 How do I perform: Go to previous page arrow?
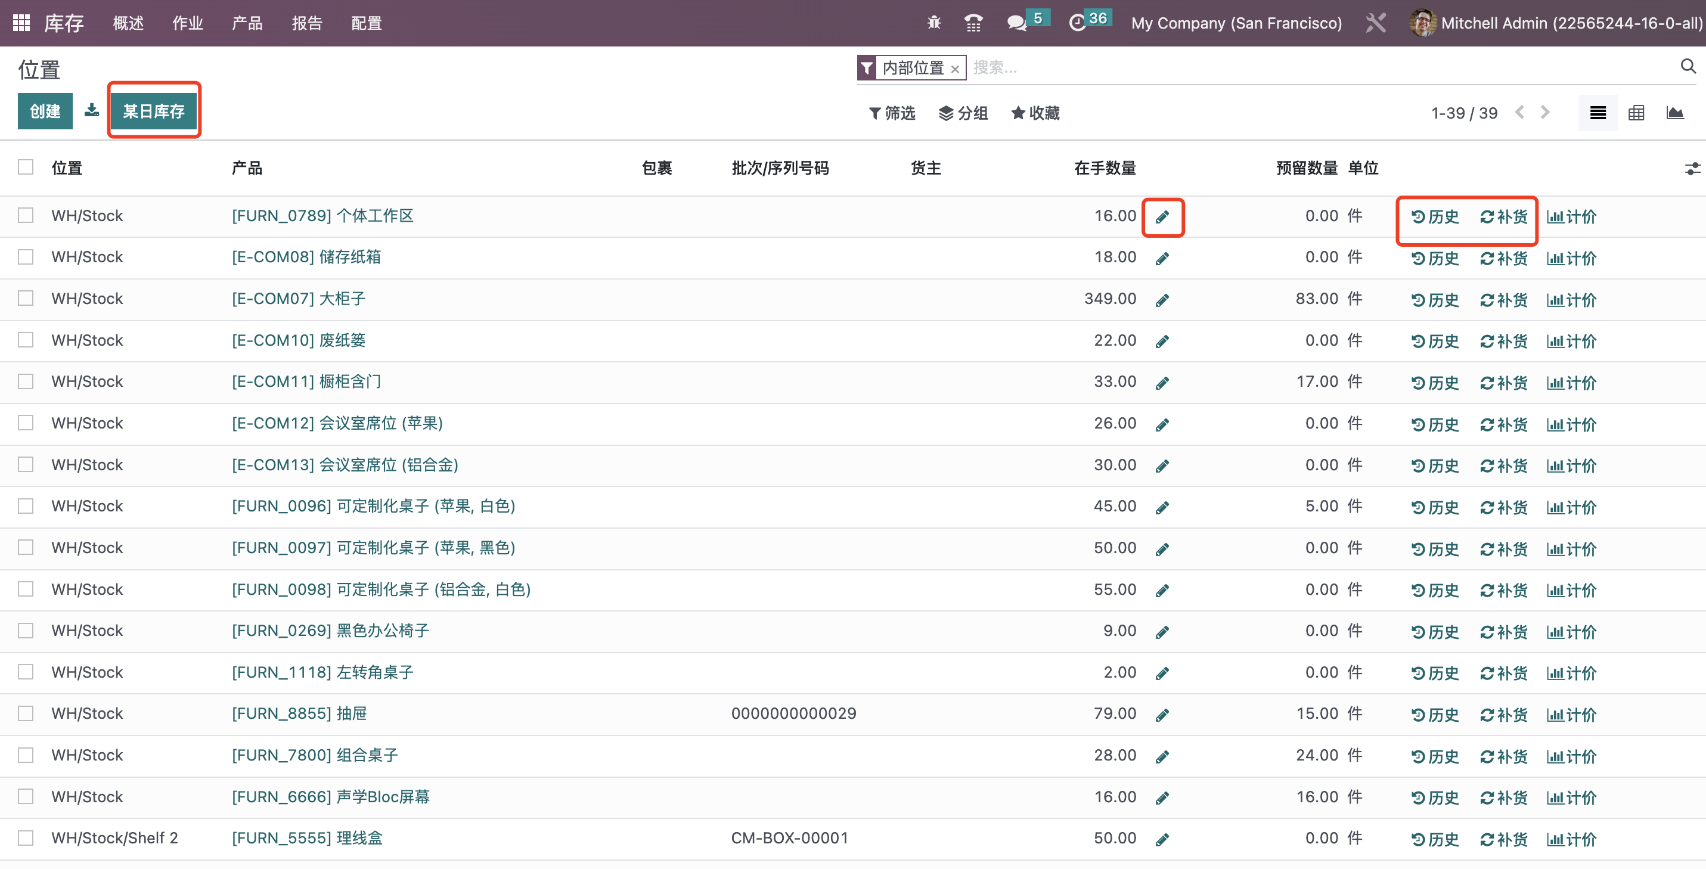click(1520, 113)
